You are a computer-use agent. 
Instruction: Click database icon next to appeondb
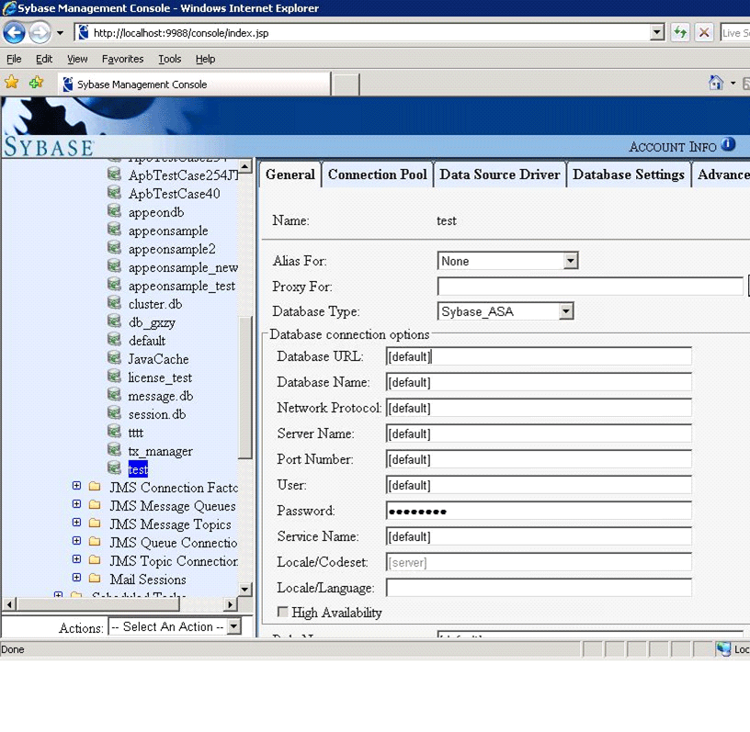coord(114,211)
